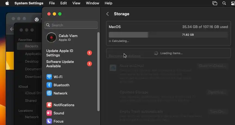Viewport: 235px width, 125px height.
Task: Open Software Update Available
Action: click(x=60, y=64)
